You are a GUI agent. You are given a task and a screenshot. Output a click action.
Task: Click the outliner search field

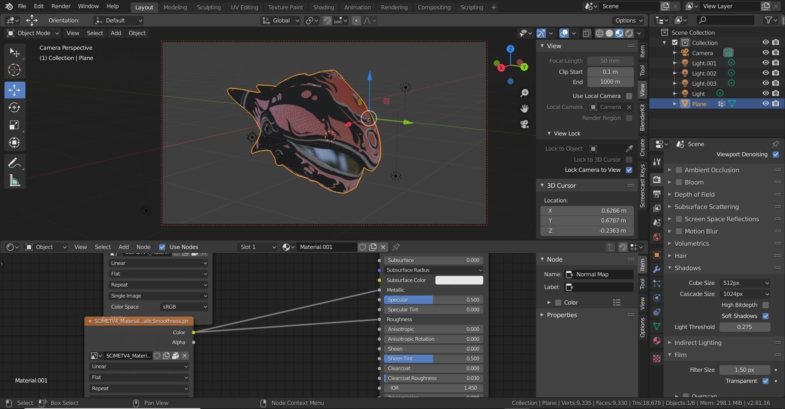click(726, 20)
